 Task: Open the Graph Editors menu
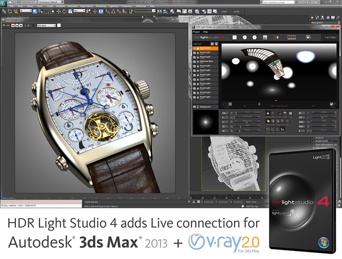click(x=87, y=6)
